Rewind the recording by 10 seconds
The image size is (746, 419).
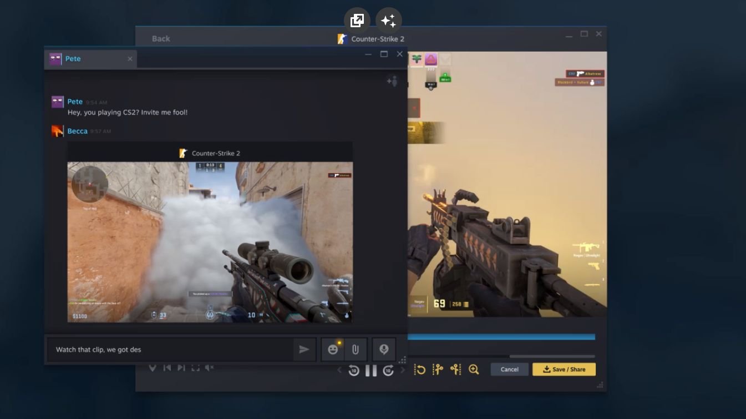click(x=354, y=370)
